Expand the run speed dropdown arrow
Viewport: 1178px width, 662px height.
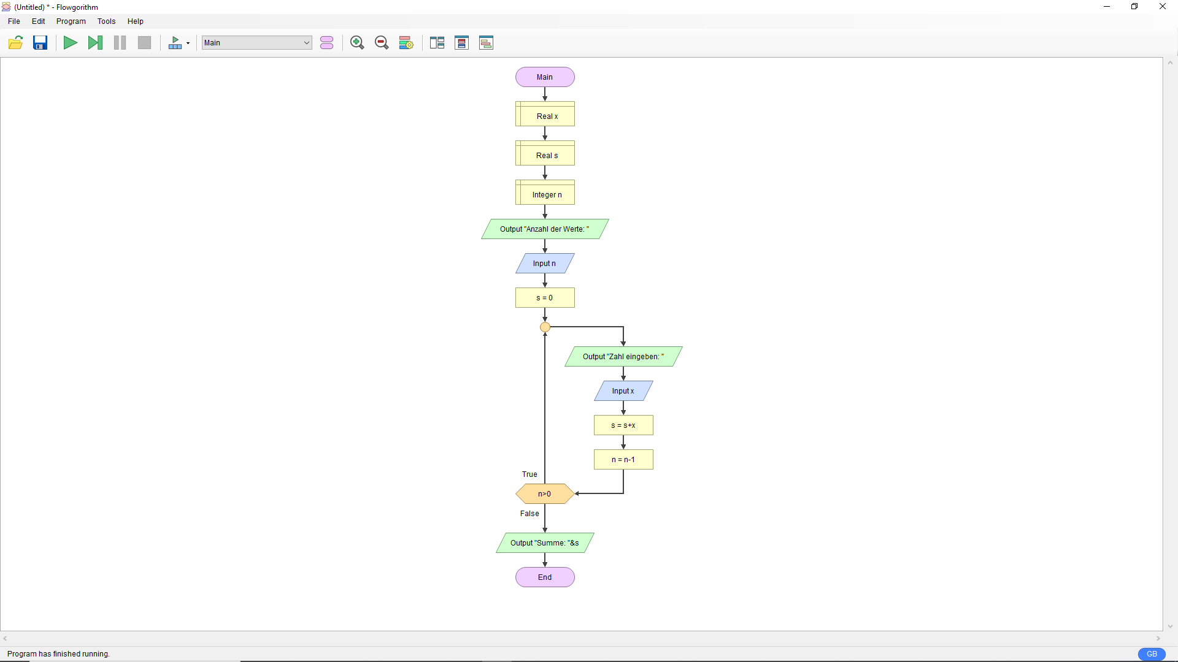(x=188, y=43)
